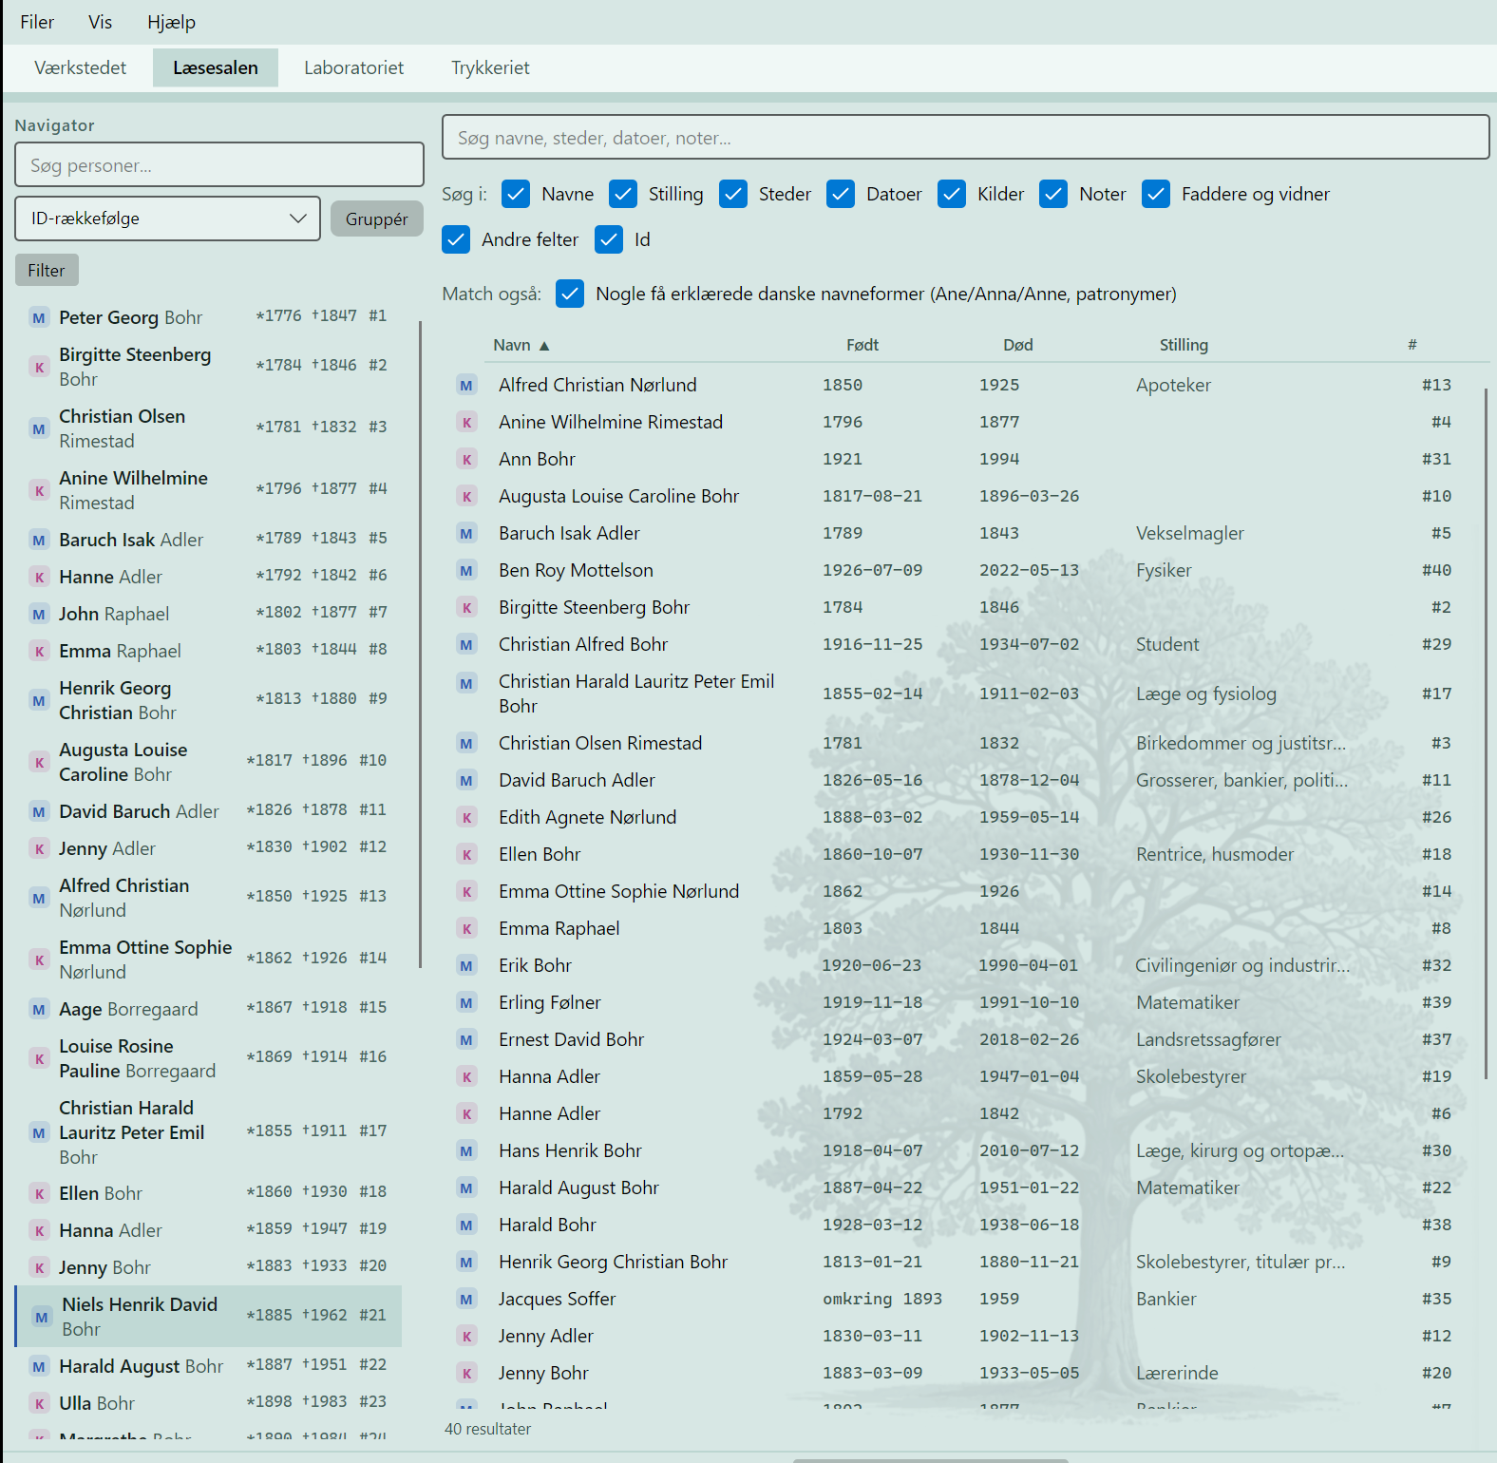
Task: Click the M icon in Ernest David Bohr result row
Action: pyautogui.click(x=466, y=1040)
